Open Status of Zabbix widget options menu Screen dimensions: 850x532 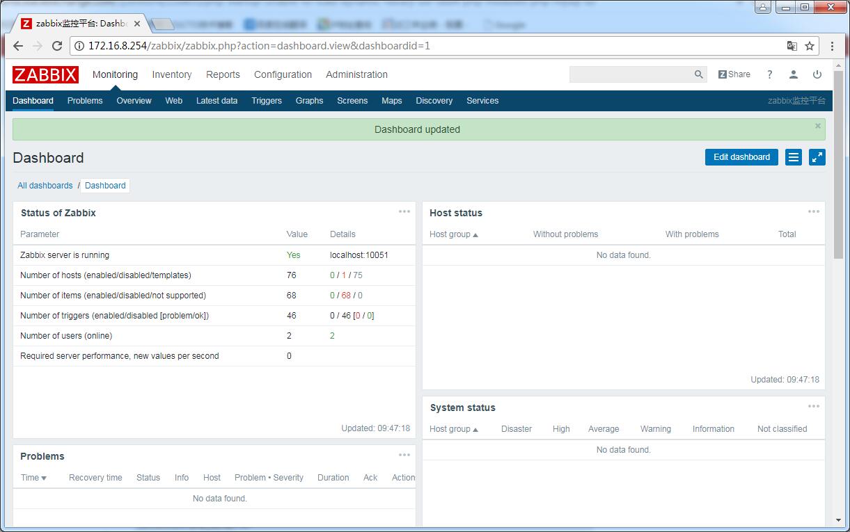[x=404, y=211]
